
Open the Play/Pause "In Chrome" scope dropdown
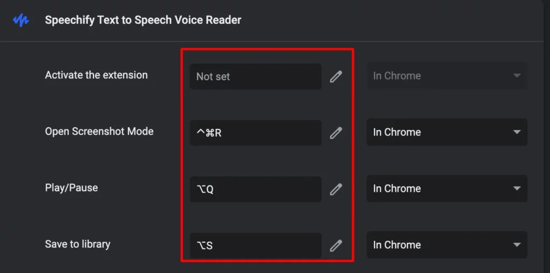click(446, 189)
